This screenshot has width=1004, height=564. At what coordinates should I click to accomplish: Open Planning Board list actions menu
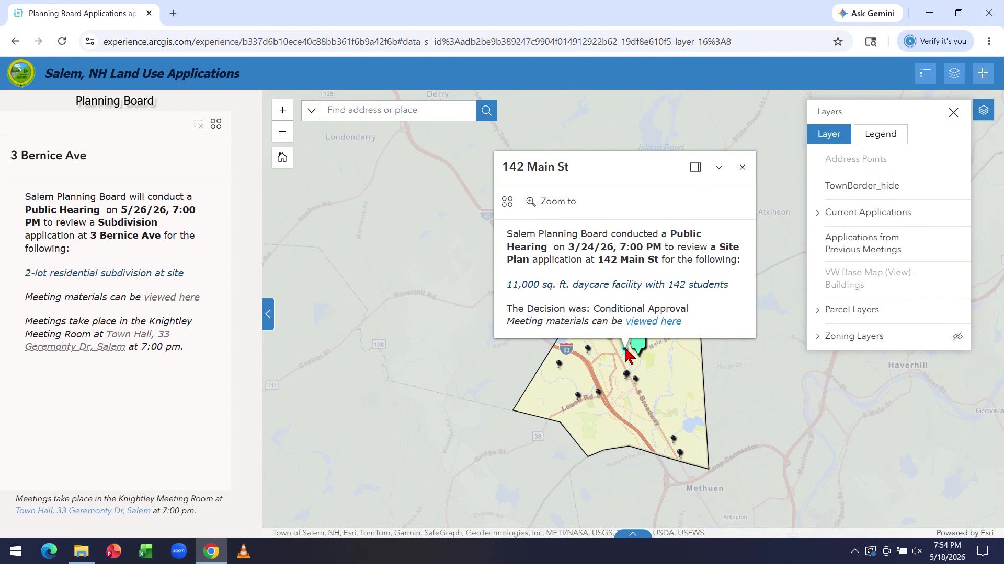[x=216, y=124]
